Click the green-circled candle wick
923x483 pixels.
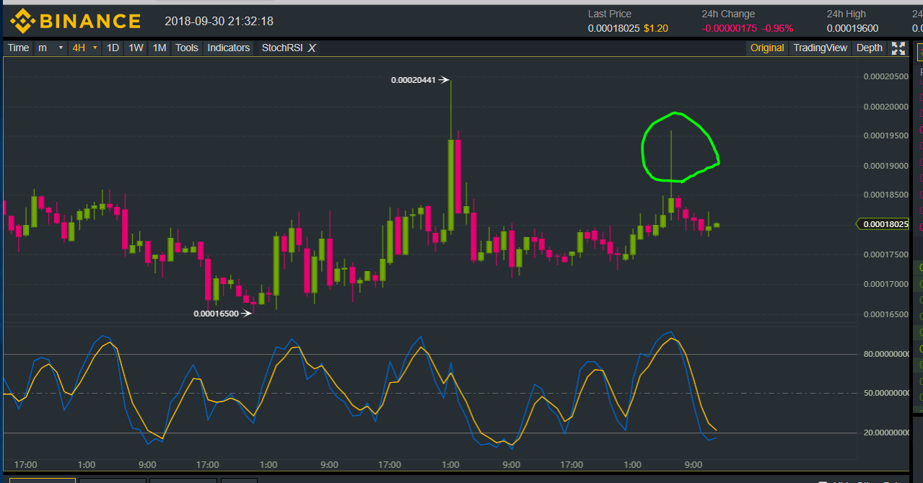point(671,155)
